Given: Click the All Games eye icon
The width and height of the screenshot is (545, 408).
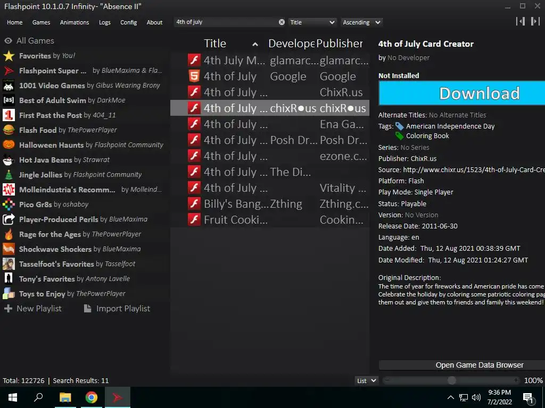Looking at the screenshot, I should point(8,40).
